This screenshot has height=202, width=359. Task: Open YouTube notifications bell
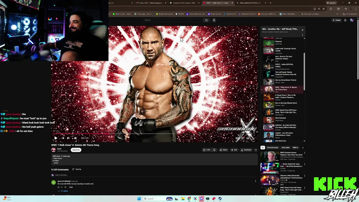345,20
